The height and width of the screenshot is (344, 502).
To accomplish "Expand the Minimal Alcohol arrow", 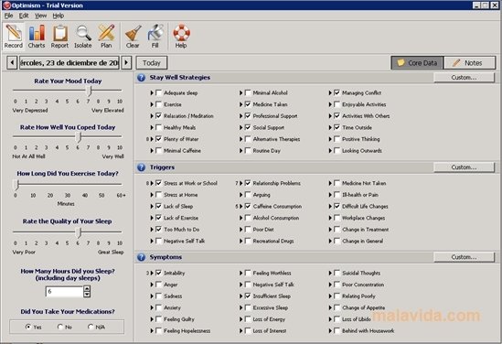I will [x=241, y=93].
